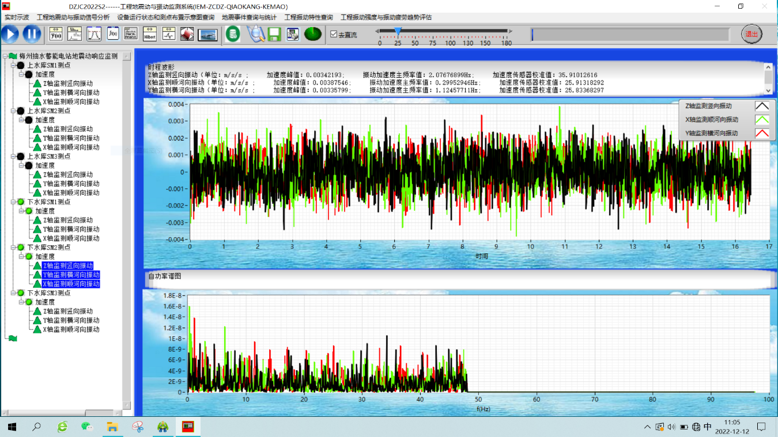Open the 实时示波 menu
778x437 pixels.
(17, 17)
